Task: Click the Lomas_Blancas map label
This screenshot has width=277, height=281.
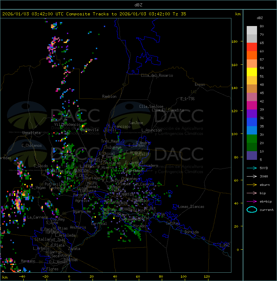Action: [191, 207]
